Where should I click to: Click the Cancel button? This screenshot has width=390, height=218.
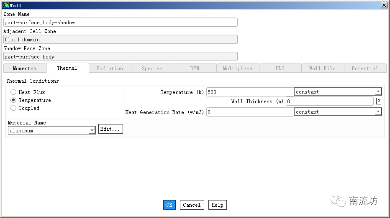tap(192, 205)
